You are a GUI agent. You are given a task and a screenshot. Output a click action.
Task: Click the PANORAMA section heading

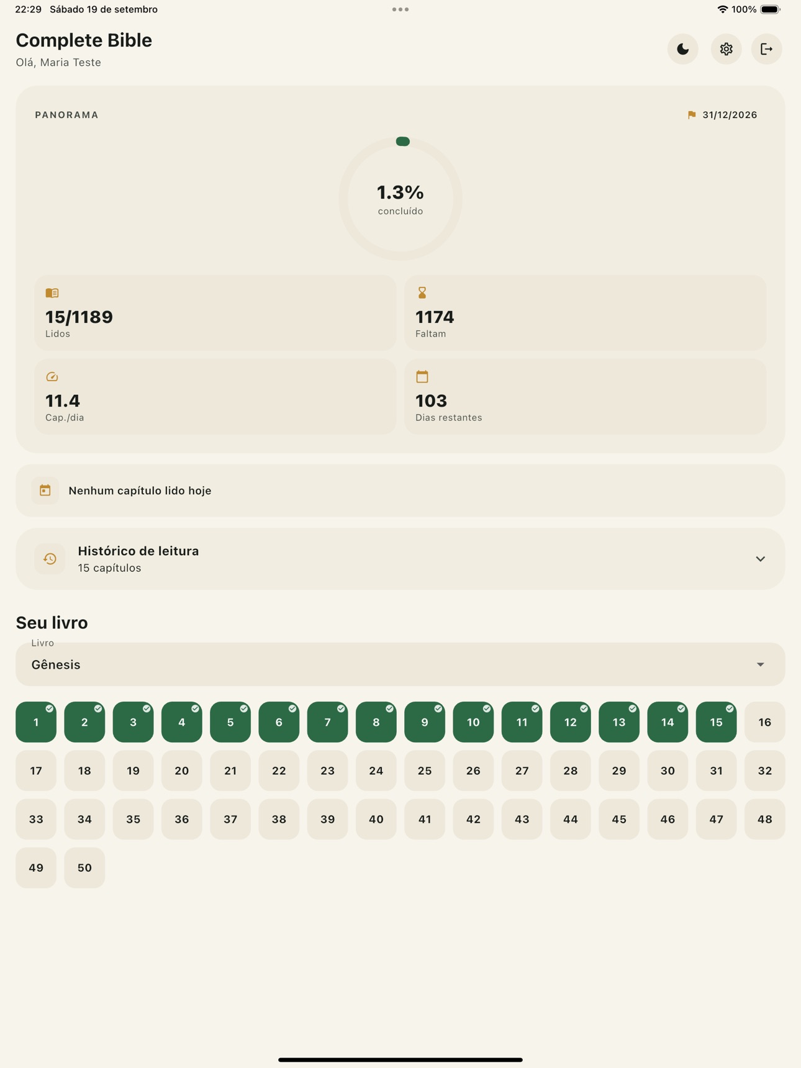pyautogui.click(x=66, y=115)
